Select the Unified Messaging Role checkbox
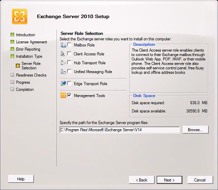 pos(69,71)
